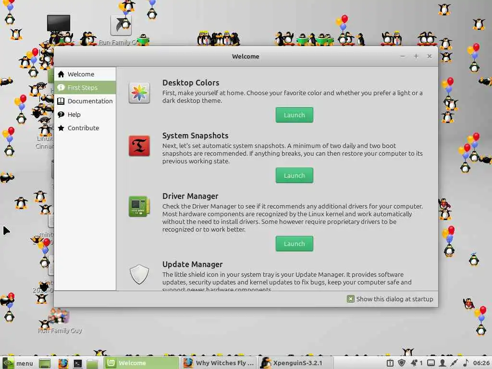This screenshot has height=369, width=492.
Task: Open the sound music note applet
Action: click(x=466, y=363)
